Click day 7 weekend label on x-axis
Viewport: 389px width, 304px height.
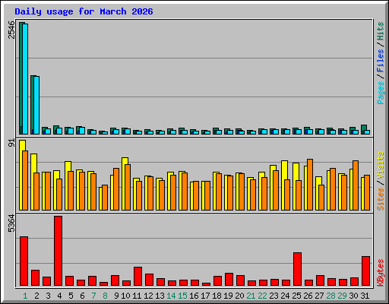coord(93,296)
